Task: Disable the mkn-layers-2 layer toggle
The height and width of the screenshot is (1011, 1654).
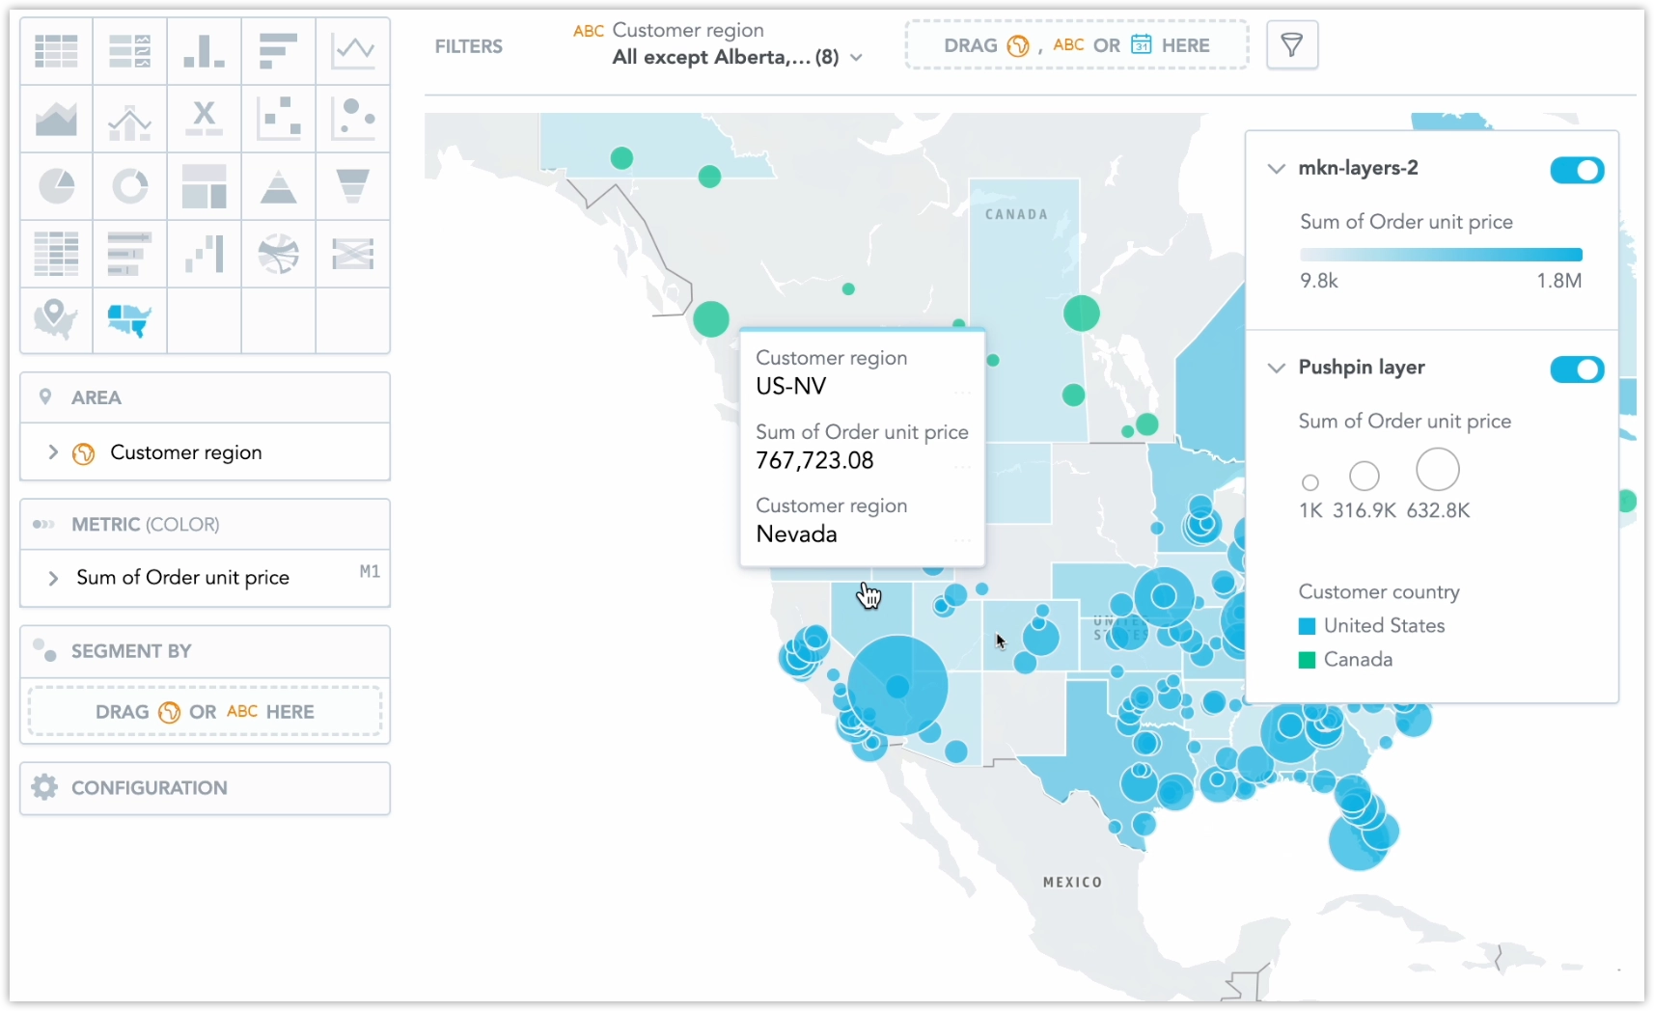Action: pyautogui.click(x=1576, y=171)
